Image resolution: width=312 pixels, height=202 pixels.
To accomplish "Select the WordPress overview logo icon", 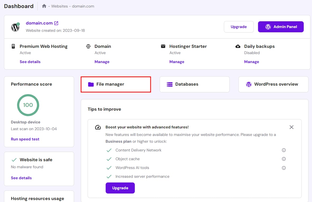I will (x=248, y=84).
